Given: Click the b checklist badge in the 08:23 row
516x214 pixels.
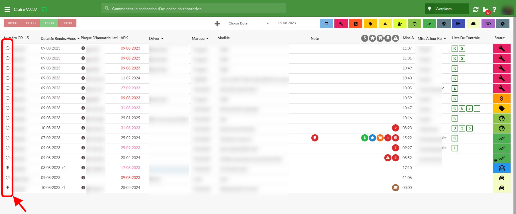Looking at the screenshot, I should (470, 128).
